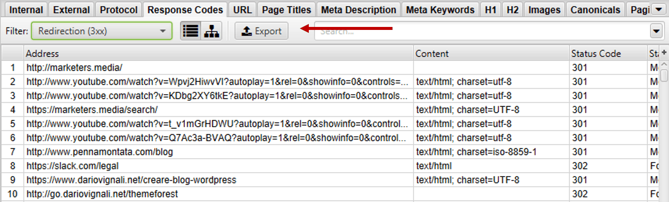Click the plus icon to add columns
The width and height of the screenshot is (669, 202).
tap(664, 53)
